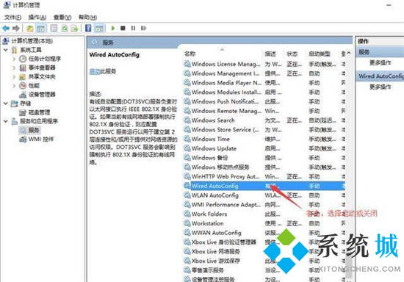
Task: Open the 查看(V) menu
Action: 62,17
